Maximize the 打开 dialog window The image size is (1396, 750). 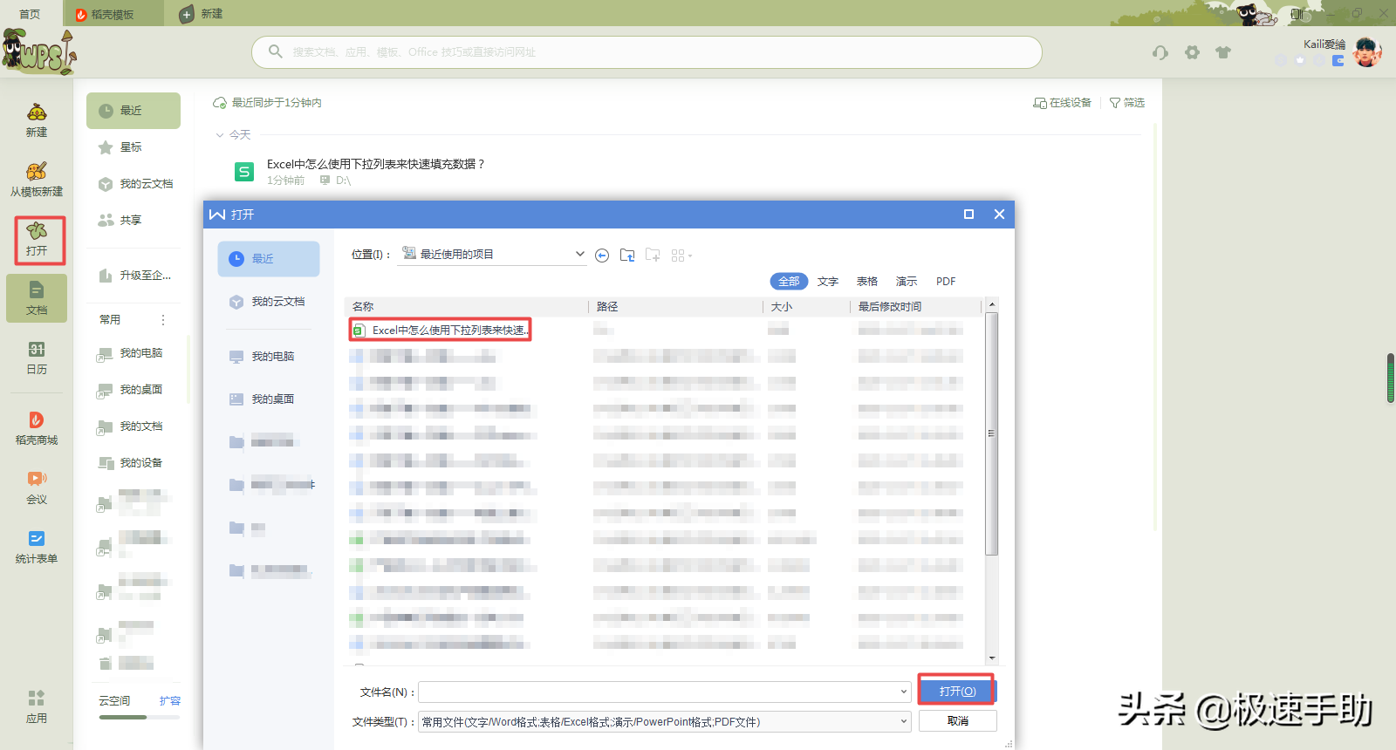[968, 215]
